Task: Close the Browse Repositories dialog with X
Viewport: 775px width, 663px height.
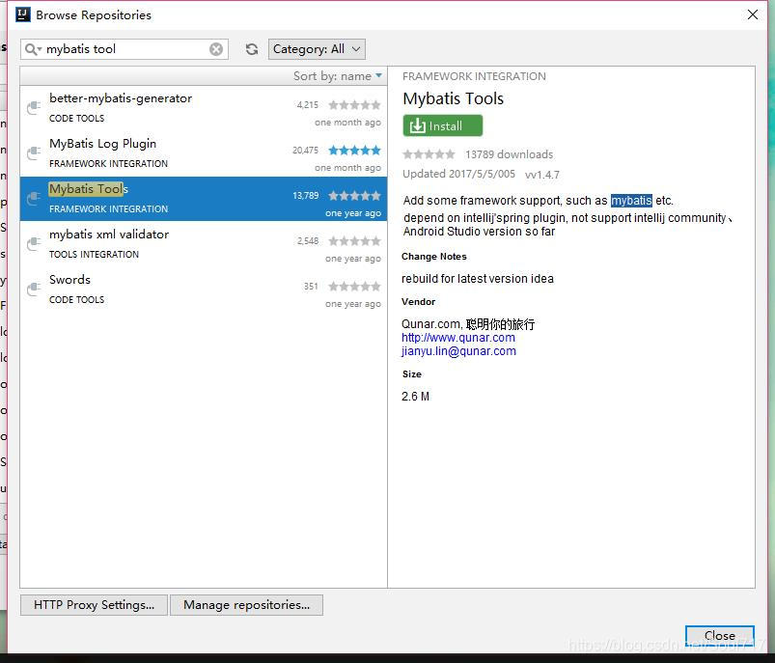Action: (x=752, y=14)
